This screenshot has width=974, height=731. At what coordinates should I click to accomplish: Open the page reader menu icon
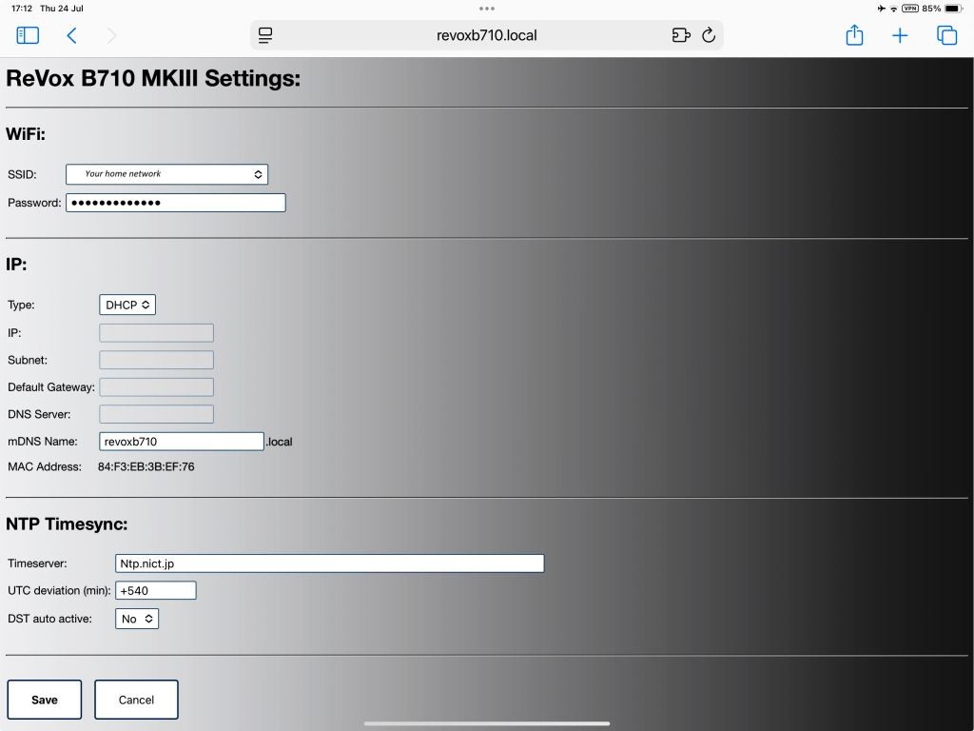[265, 35]
